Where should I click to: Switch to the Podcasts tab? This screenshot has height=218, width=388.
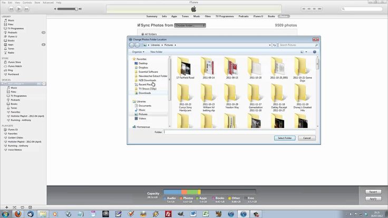click(x=244, y=16)
